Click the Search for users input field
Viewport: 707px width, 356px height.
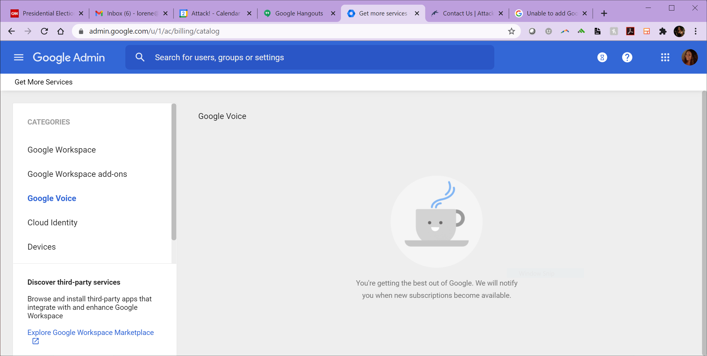(310, 57)
